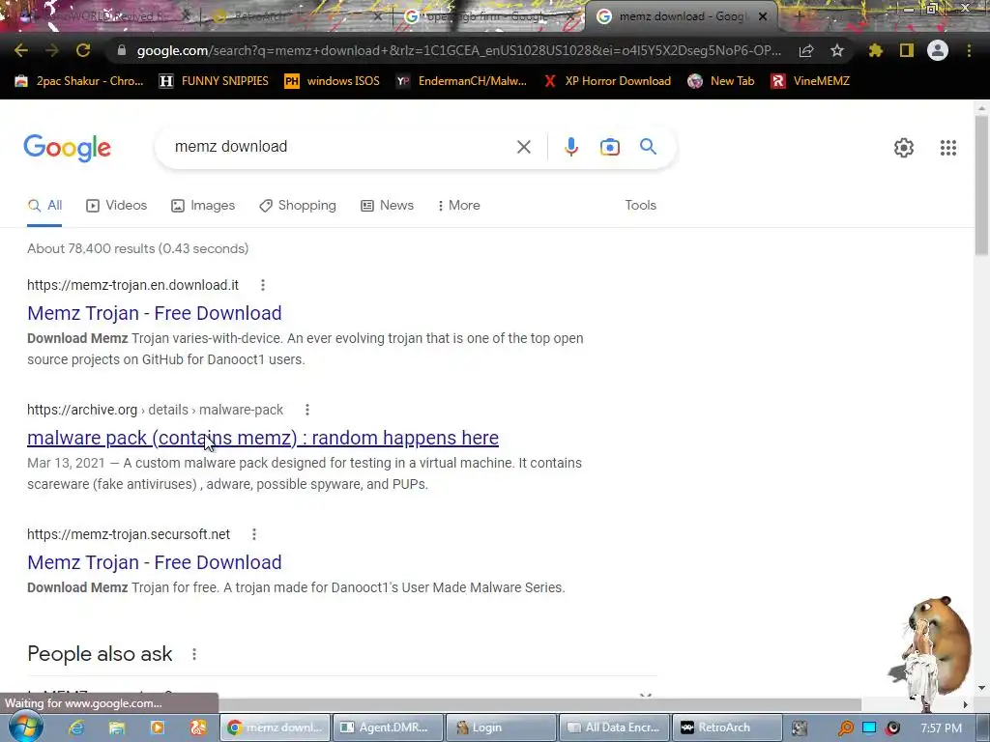Switch to the All results tab
Image resolution: width=990 pixels, height=742 pixels.
click(44, 206)
